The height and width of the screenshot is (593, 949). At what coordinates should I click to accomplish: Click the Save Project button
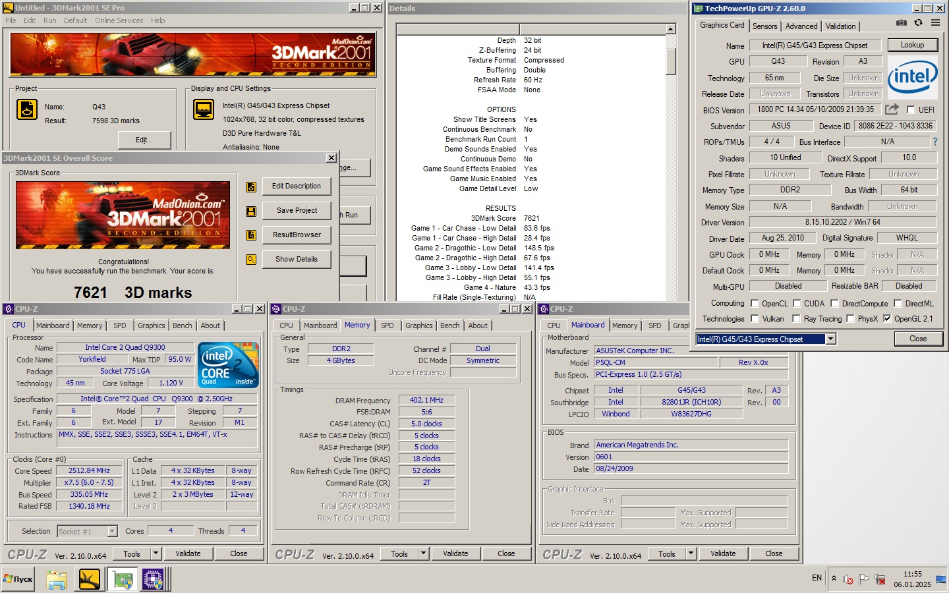tap(297, 211)
